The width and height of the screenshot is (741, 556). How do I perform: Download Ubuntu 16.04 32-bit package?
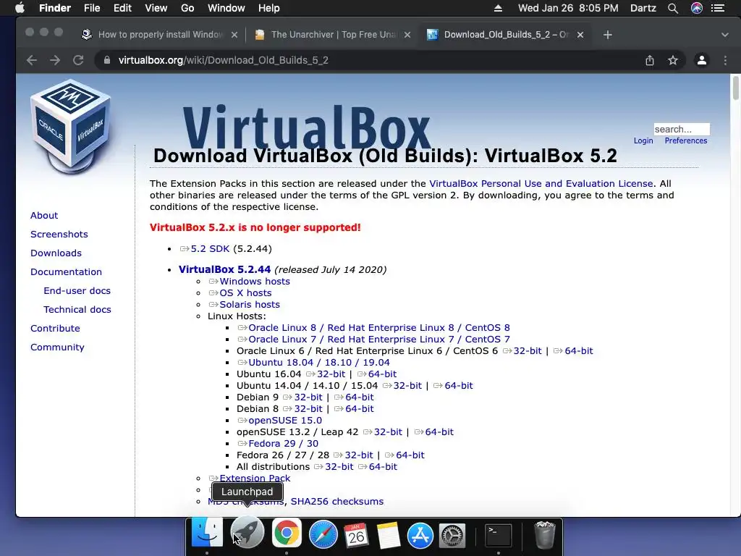click(x=331, y=374)
